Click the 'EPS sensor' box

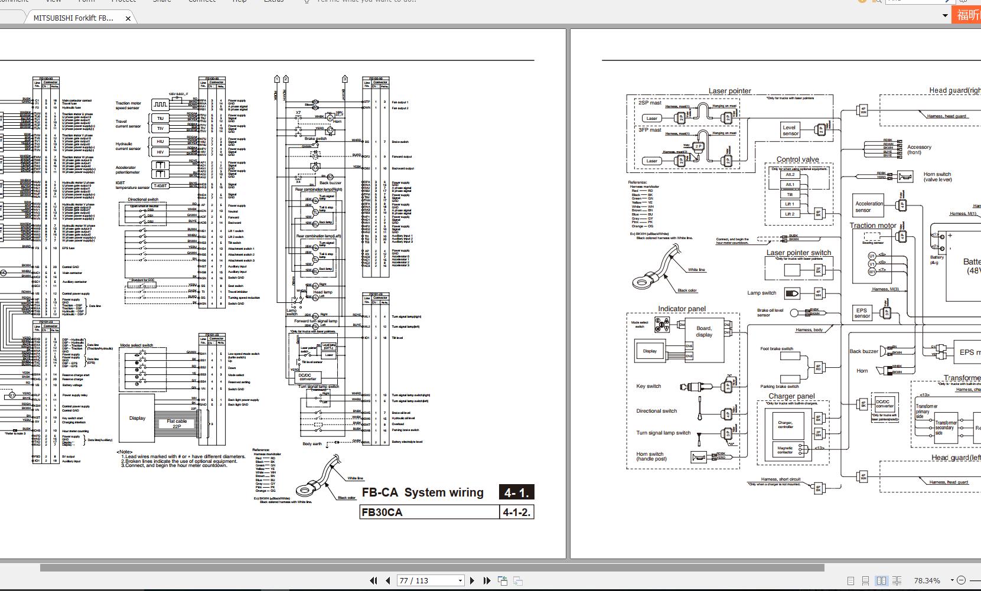coord(862,313)
